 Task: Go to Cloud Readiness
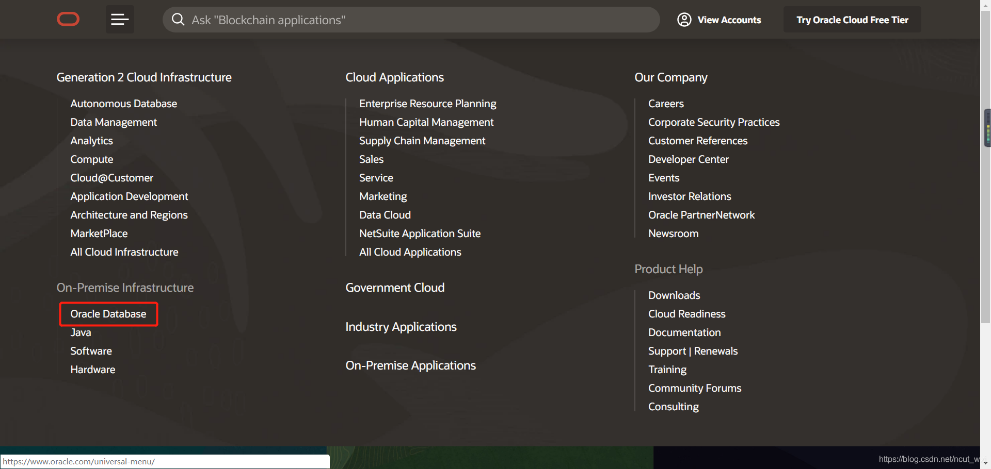pos(687,314)
